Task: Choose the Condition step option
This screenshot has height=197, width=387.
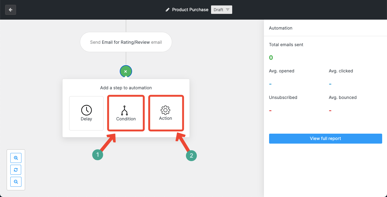Action: 126,113
